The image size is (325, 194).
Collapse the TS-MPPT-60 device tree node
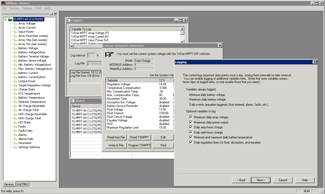click(5, 19)
